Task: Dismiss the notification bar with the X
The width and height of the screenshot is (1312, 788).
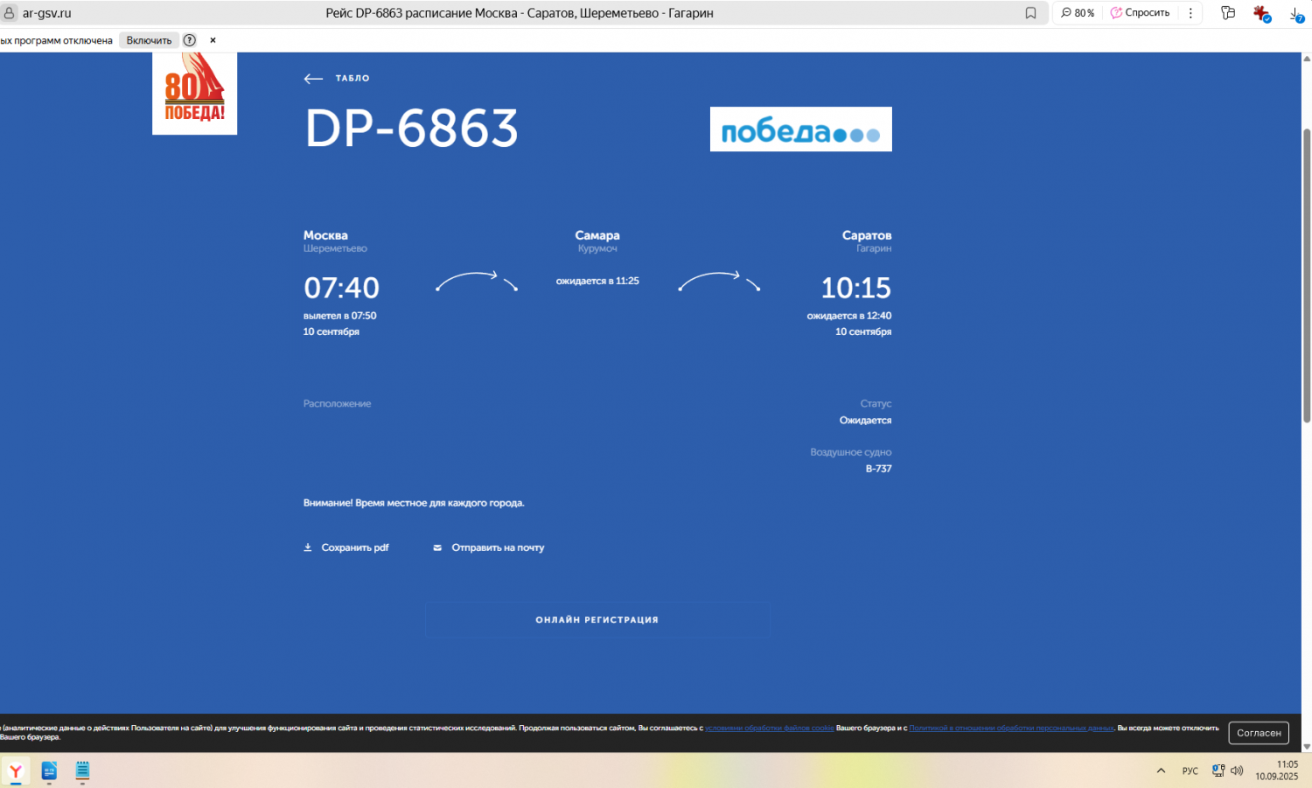Action: tap(213, 40)
